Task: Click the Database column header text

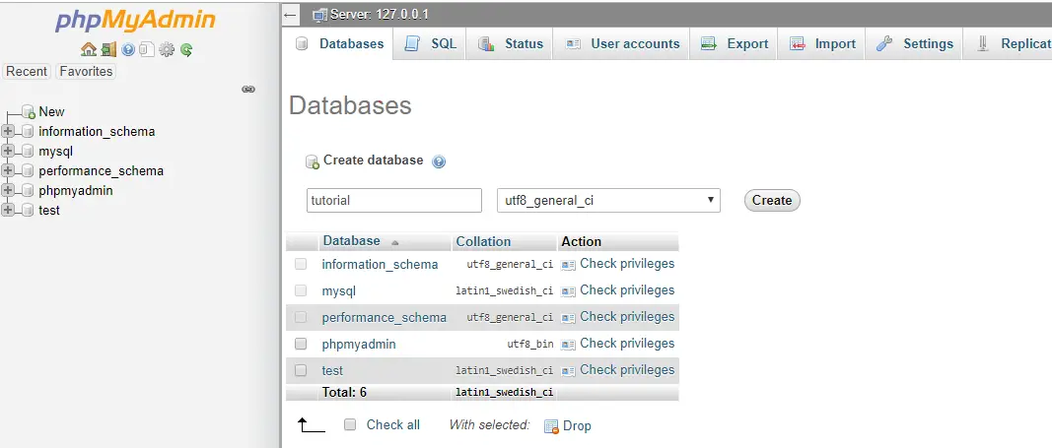Action: 352,241
